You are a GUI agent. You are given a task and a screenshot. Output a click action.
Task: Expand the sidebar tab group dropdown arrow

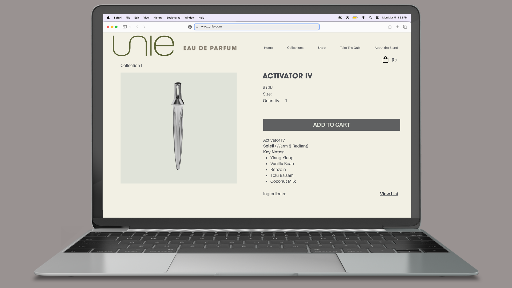[x=130, y=27]
